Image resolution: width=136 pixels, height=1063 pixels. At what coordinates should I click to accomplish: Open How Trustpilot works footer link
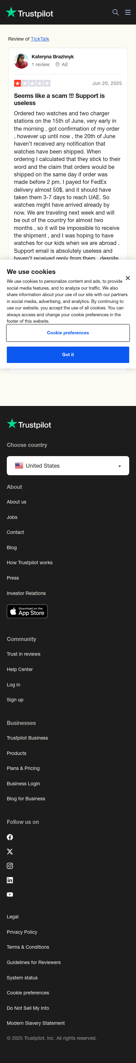30,563
